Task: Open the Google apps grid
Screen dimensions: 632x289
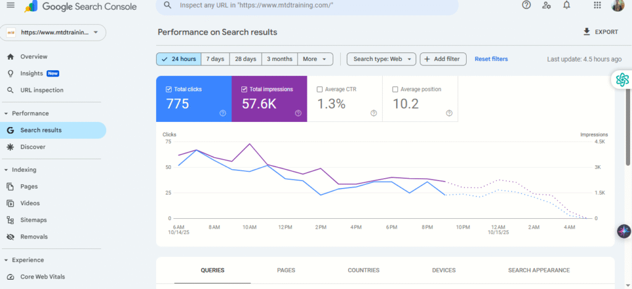Action: 597,5
